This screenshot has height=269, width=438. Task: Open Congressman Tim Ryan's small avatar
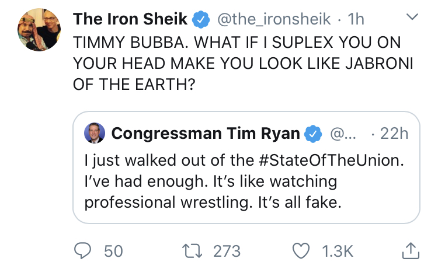click(94, 133)
